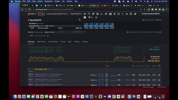The height and width of the screenshot is (100, 178).
Task: Open Chrome extensions puzzle icon
Action: (x=156, y=9)
